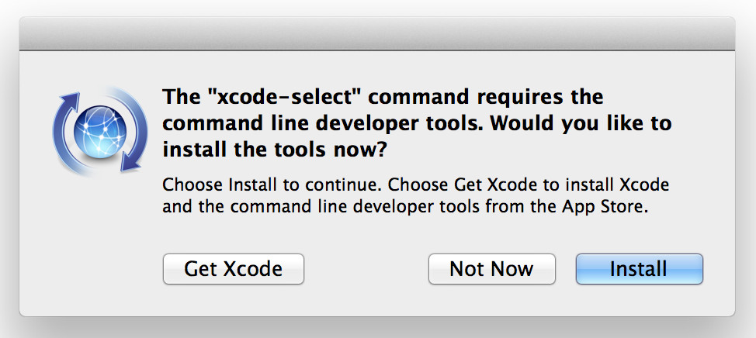Screen dimensions: 756x338
Task: Click the dialog's gray title bar
Action: [377, 33]
